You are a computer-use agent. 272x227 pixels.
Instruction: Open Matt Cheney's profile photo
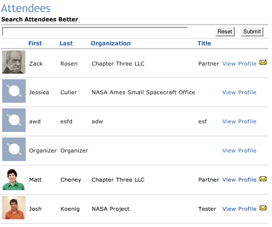coord(14,179)
